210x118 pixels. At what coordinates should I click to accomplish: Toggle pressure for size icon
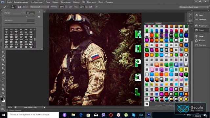coord(96,7)
